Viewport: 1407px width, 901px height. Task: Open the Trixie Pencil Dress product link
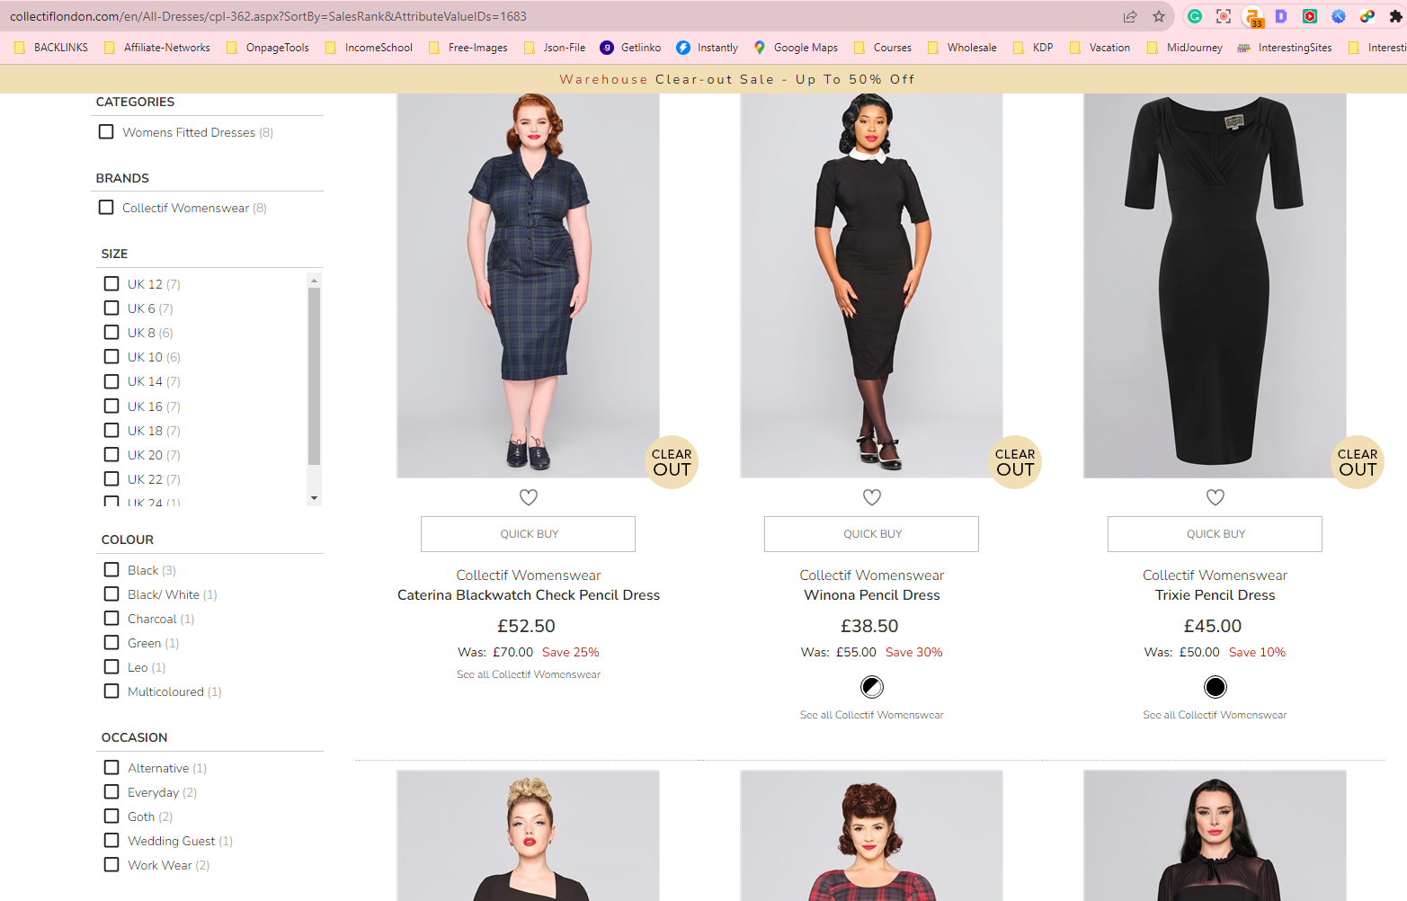[1215, 595]
